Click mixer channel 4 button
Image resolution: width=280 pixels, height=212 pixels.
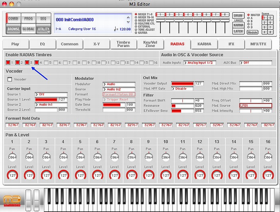[x=188, y=14]
